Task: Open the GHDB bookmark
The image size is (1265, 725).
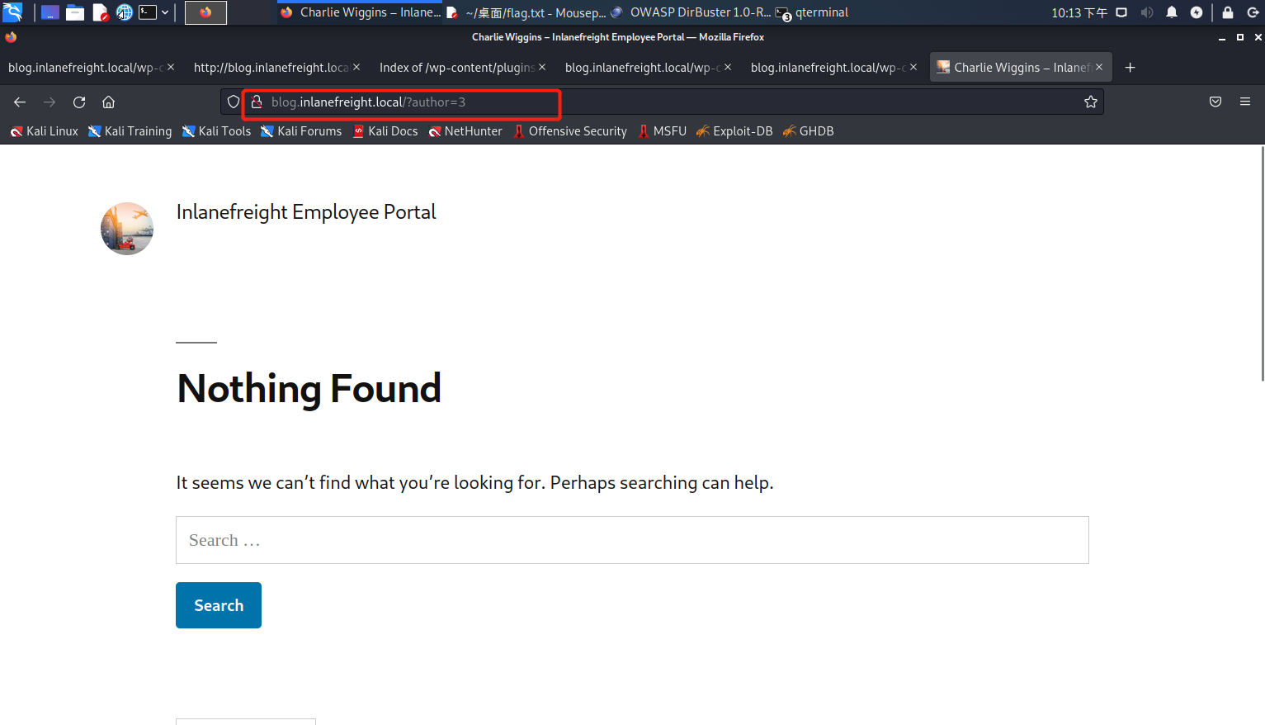Action: coord(808,131)
